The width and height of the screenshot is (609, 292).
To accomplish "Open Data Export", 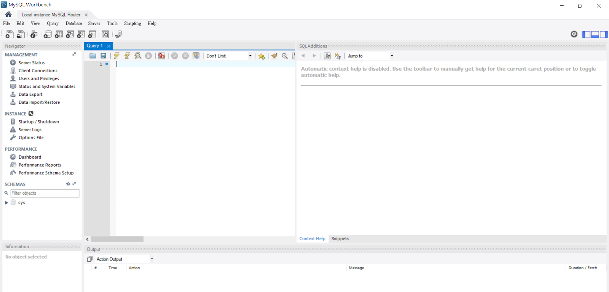I will click(x=30, y=94).
